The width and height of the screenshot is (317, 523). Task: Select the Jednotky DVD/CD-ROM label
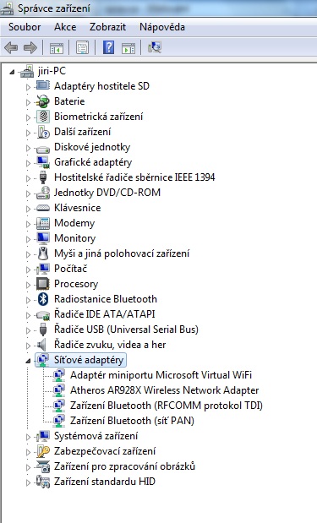[107, 193]
